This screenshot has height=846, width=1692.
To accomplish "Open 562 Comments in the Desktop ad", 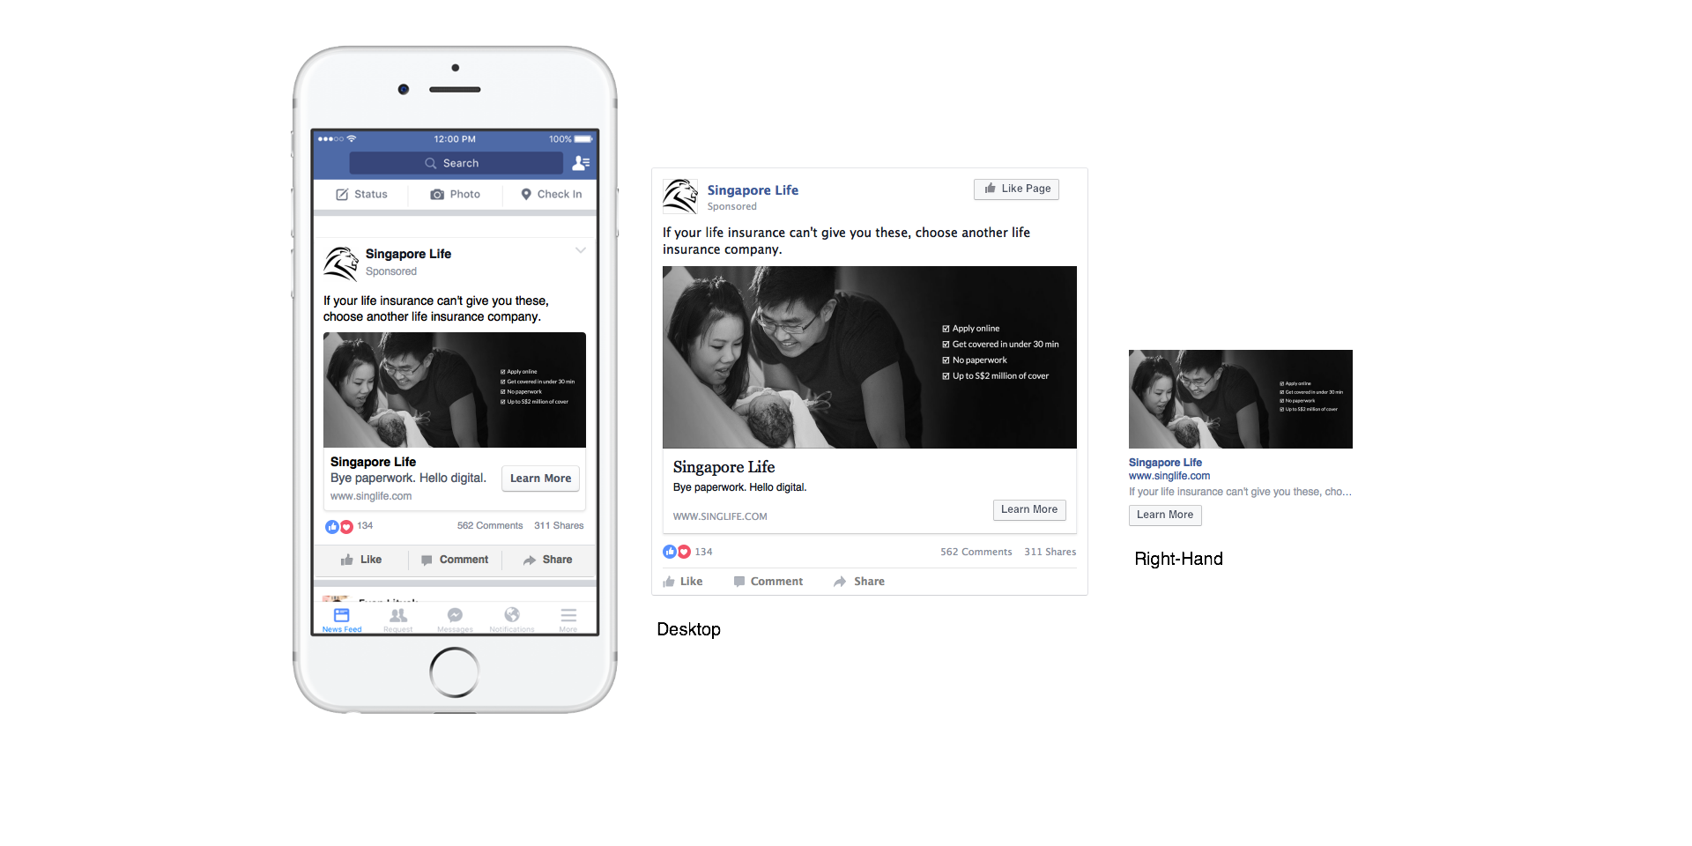I will (x=976, y=552).
